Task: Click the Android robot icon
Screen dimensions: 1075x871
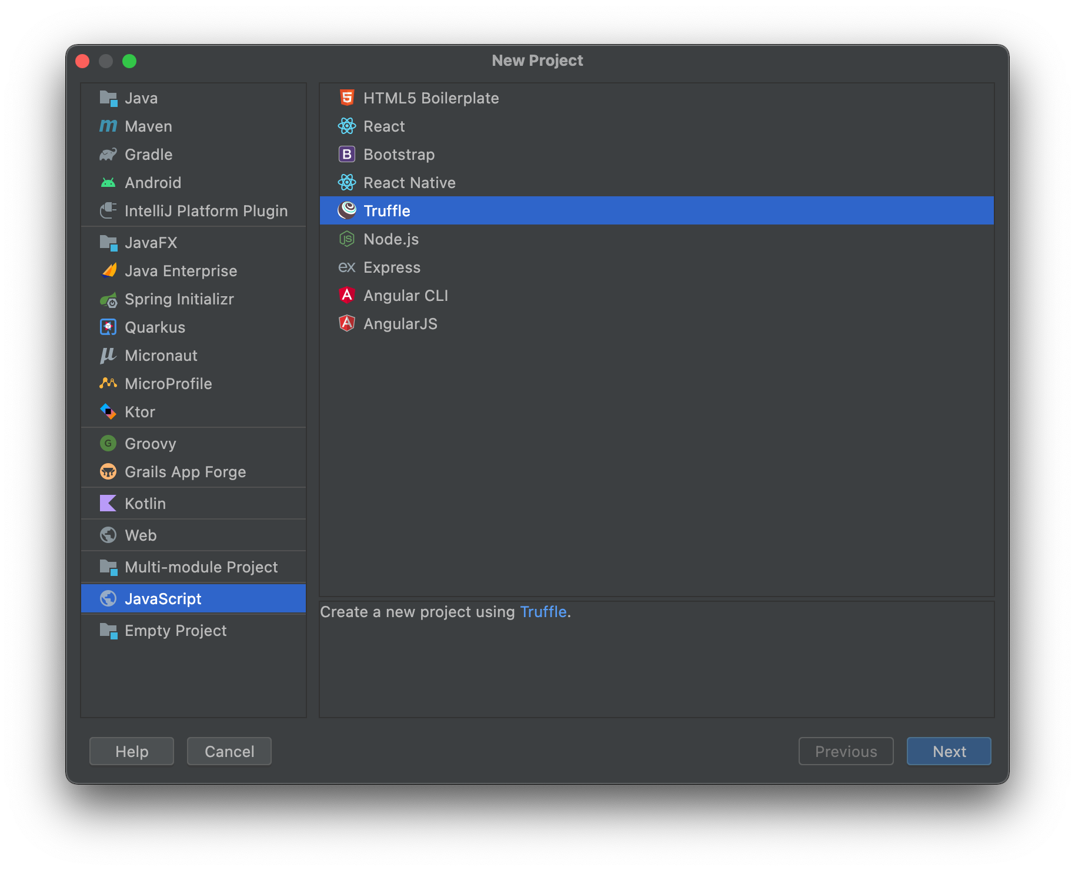Action: (x=108, y=183)
